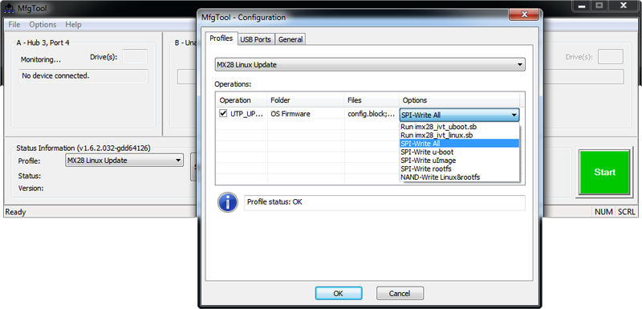Close the Configuration dialog with the X
Viewport: 642px width, 309px height.
[x=524, y=15]
